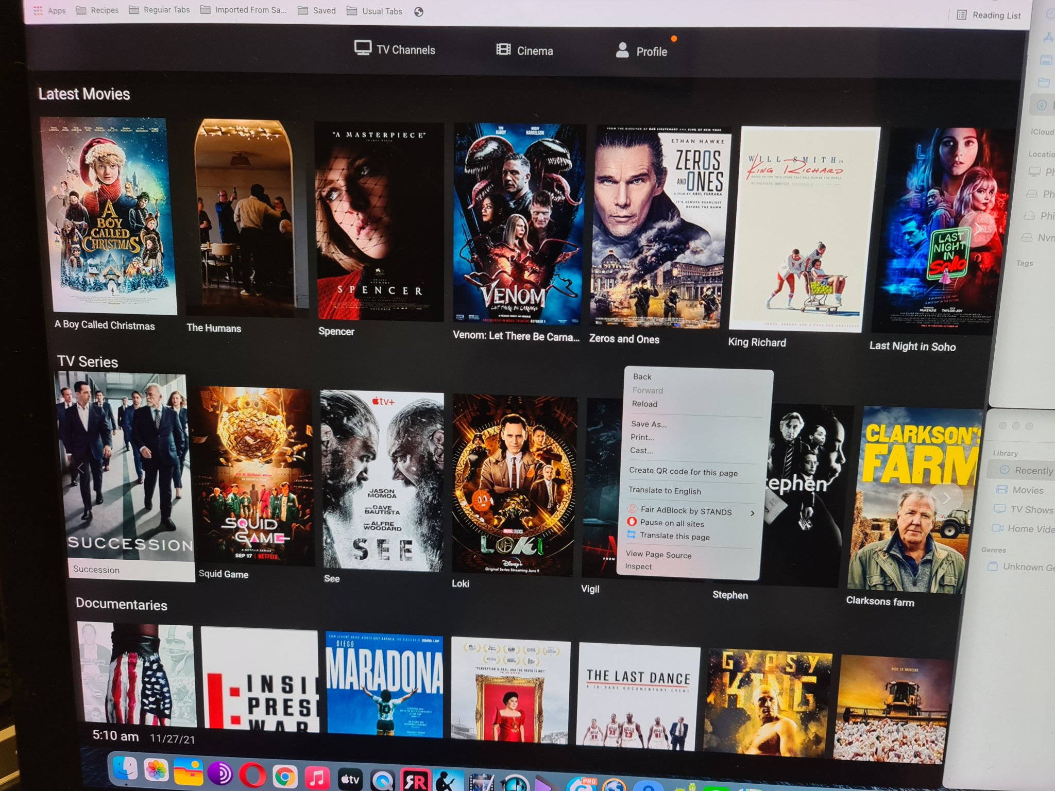Show previous TV Series with left arrow
Image resolution: width=1055 pixels, height=791 pixels.
[x=81, y=468]
